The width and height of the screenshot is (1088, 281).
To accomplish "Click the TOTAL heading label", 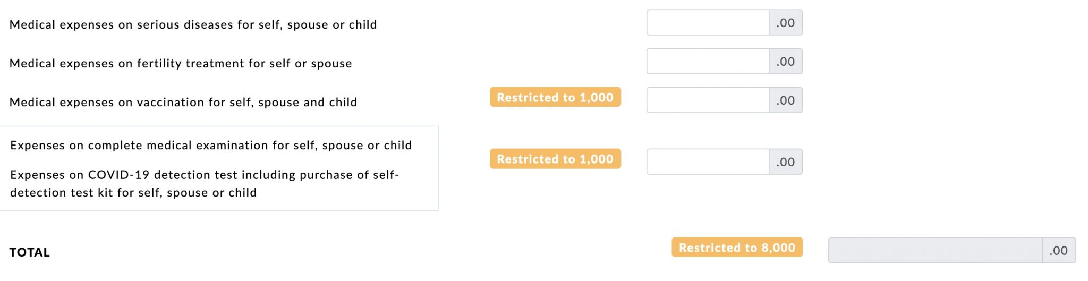I will [30, 252].
